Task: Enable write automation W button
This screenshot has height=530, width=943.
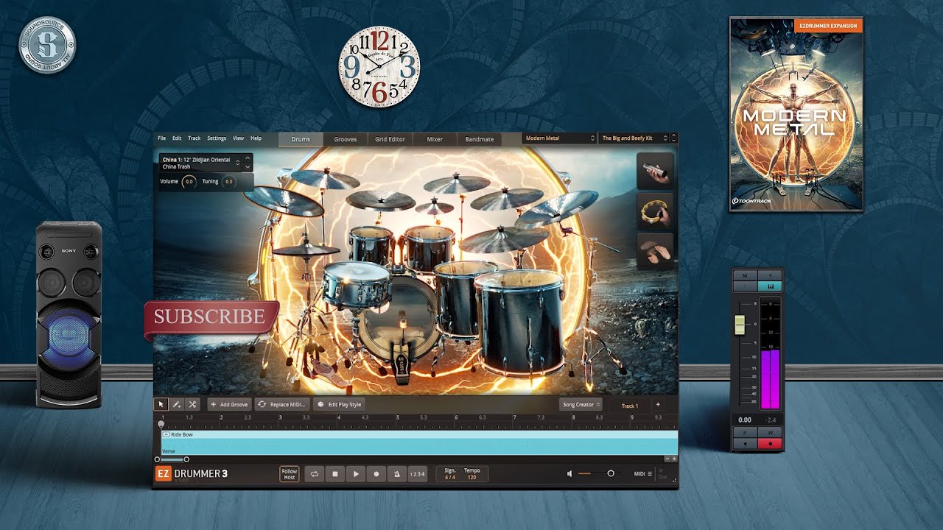Action: [770, 433]
